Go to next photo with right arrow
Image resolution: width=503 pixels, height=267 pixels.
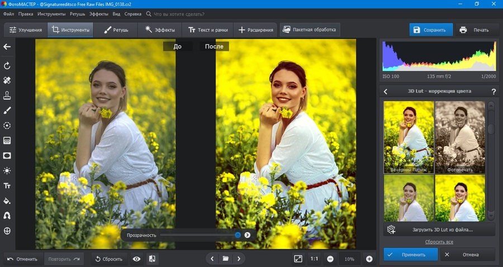pos(239,259)
